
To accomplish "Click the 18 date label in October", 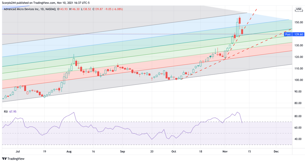I will click(200, 152).
